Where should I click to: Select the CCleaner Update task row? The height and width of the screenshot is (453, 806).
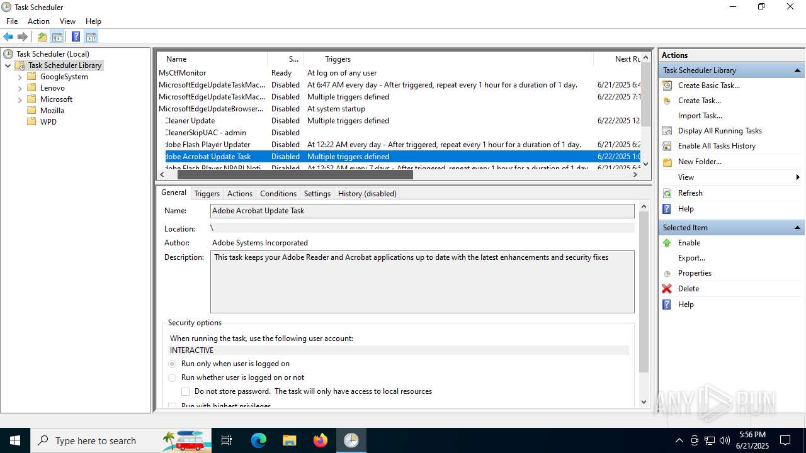coord(398,121)
